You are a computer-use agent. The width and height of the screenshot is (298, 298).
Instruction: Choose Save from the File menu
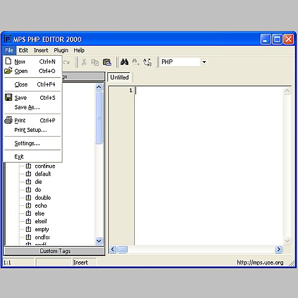(33, 98)
